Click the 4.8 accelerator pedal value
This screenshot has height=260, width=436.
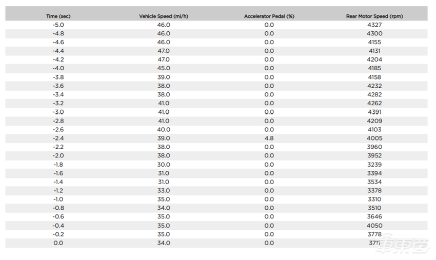coord(269,138)
